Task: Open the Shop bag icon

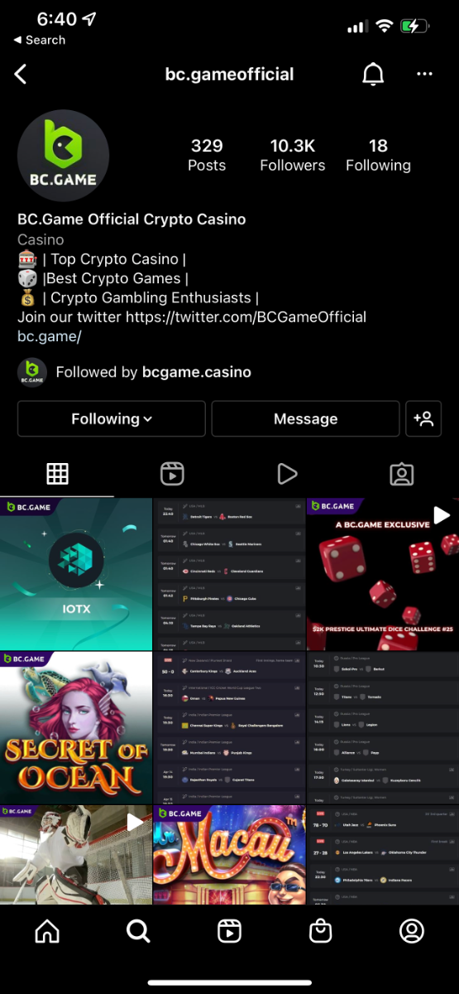Action: pos(320,931)
